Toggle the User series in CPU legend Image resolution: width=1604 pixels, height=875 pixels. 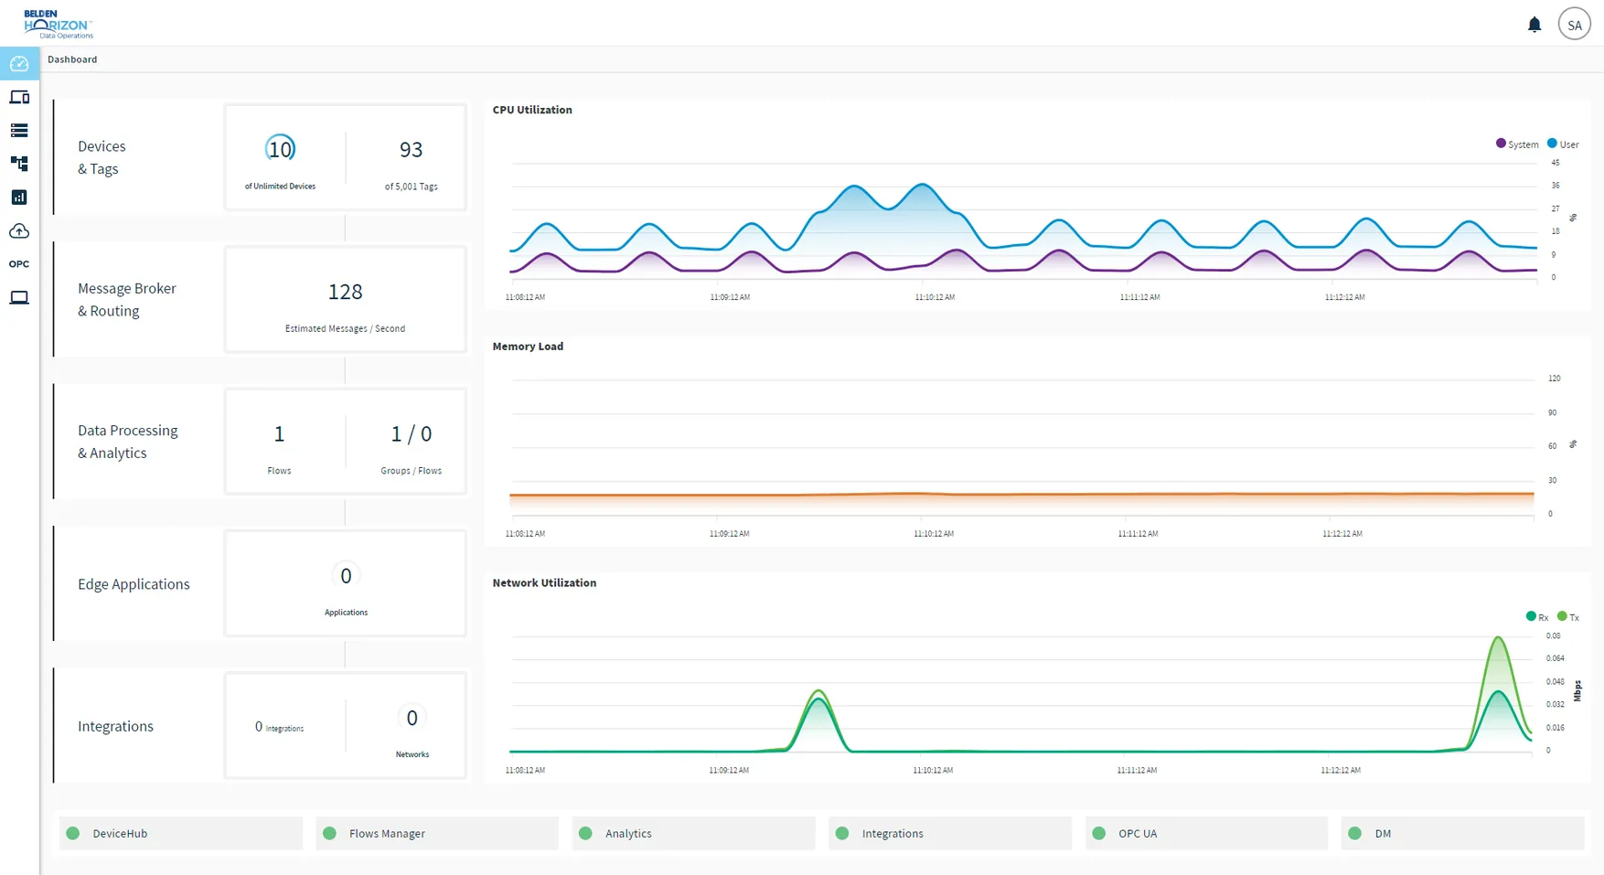tap(1563, 144)
